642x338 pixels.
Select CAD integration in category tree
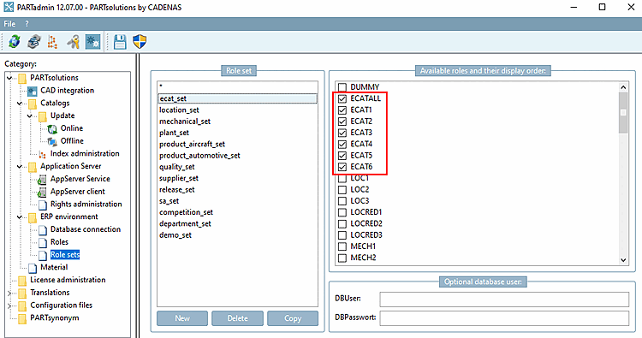pos(67,91)
